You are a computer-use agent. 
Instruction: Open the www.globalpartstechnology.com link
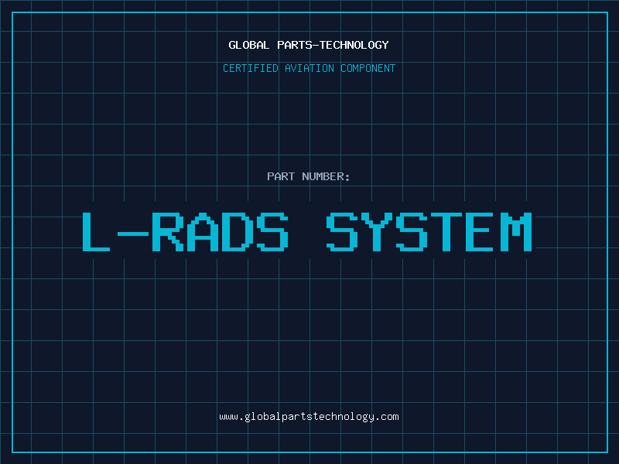pos(309,417)
